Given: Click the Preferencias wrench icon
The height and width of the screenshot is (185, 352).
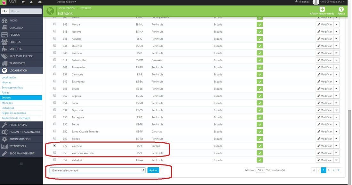Looking at the screenshot, I should (4, 125).
